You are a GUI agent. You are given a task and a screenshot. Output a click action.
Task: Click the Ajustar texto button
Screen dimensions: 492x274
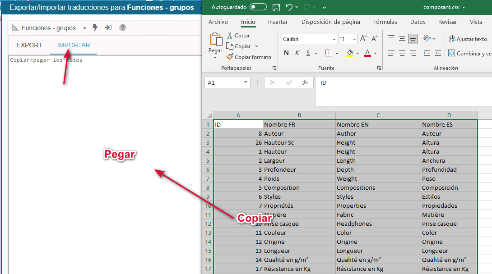[468, 39]
